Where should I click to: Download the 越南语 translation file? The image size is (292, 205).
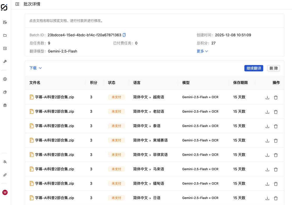[x=267, y=97]
